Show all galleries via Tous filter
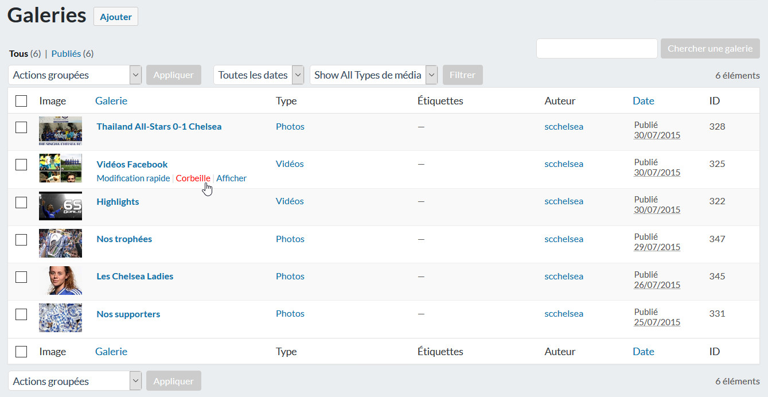768x397 pixels. point(18,53)
